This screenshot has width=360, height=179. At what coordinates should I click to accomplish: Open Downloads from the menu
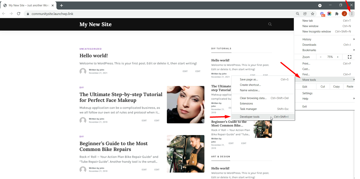point(324,45)
